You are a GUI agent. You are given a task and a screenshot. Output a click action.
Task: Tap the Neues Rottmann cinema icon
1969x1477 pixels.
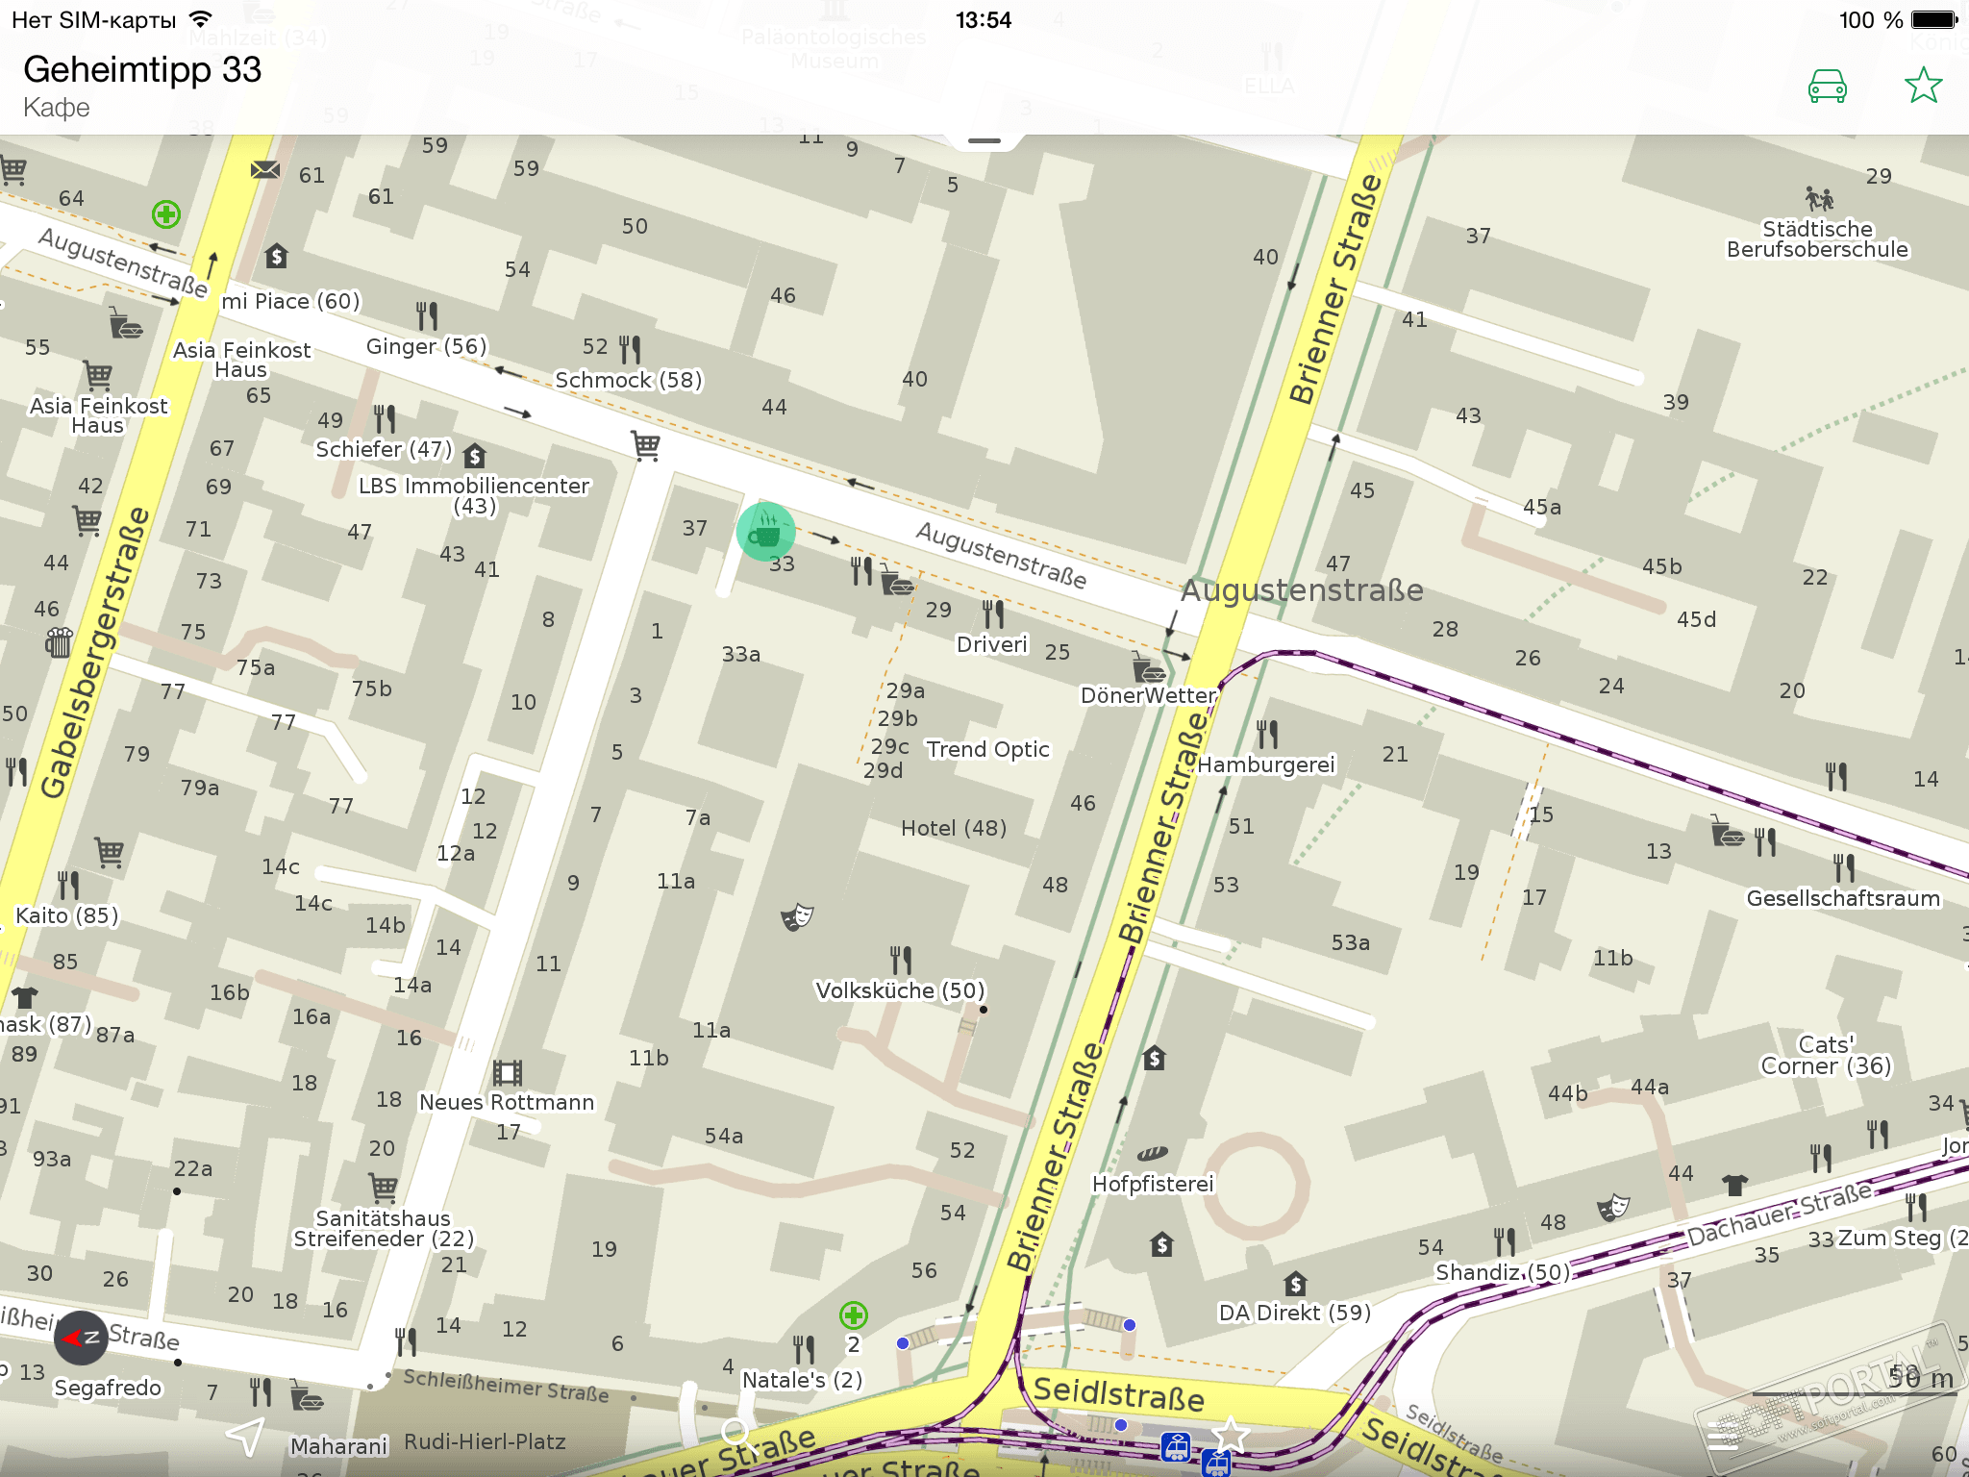click(x=507, y=1073)
